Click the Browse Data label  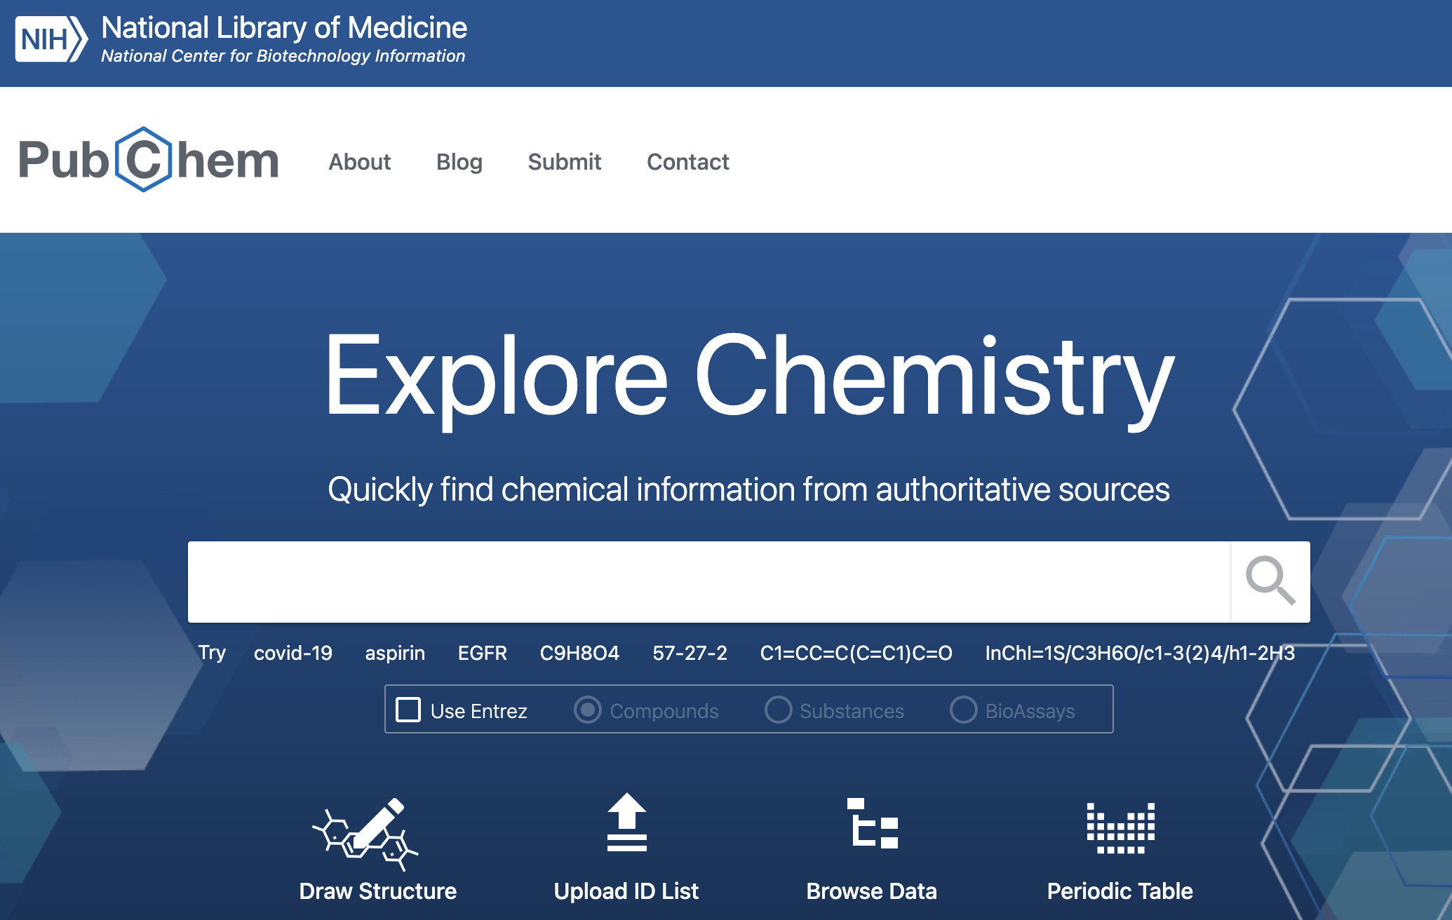[872, 891]
